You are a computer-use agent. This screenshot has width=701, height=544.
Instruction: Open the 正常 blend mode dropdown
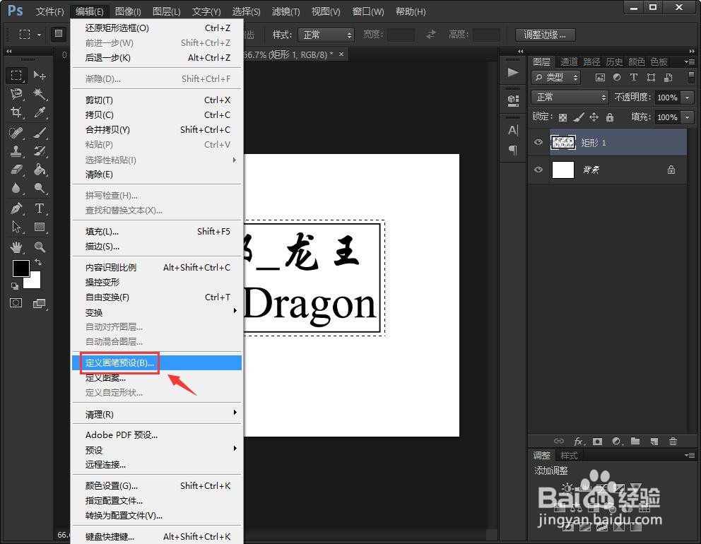[x=570, y=97]
